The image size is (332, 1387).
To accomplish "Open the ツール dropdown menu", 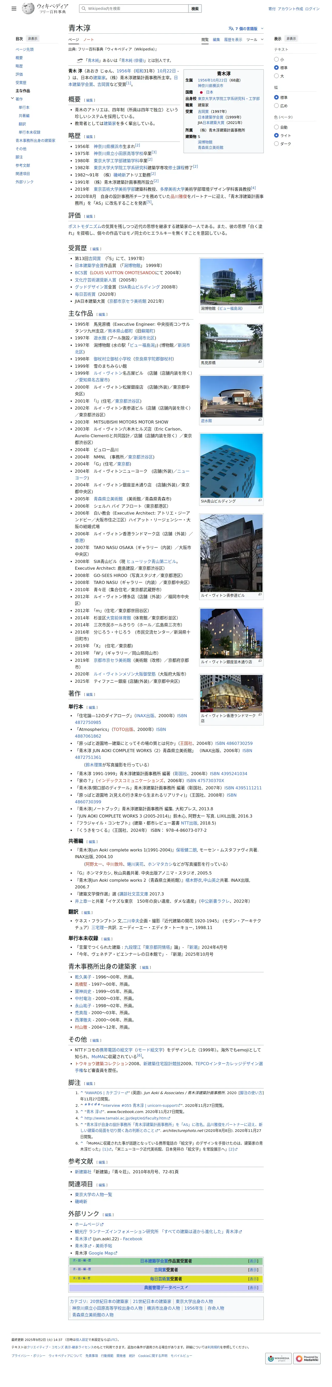I will pyautogui.click(x=254, y=39).
